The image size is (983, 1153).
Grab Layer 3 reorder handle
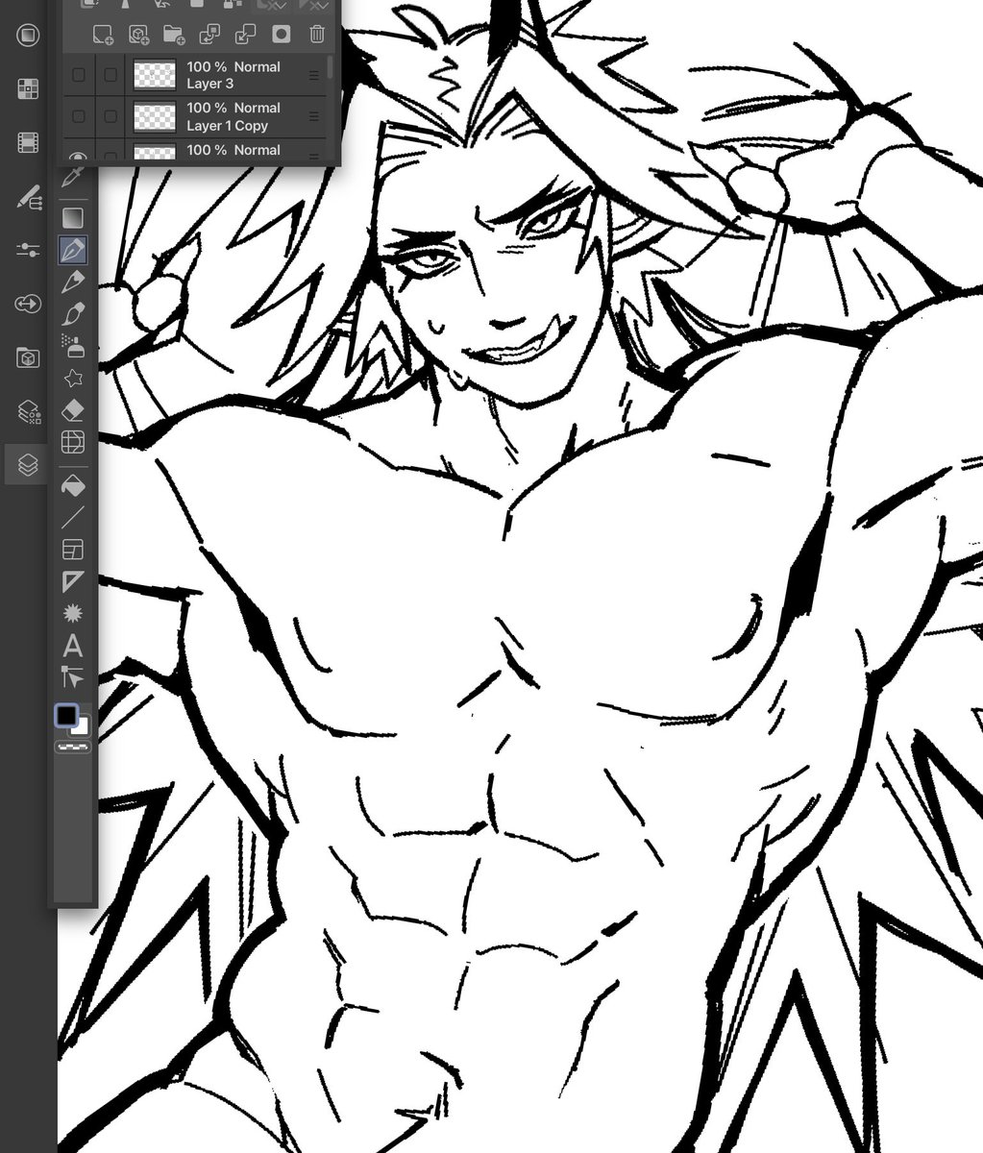coord(313,75)
